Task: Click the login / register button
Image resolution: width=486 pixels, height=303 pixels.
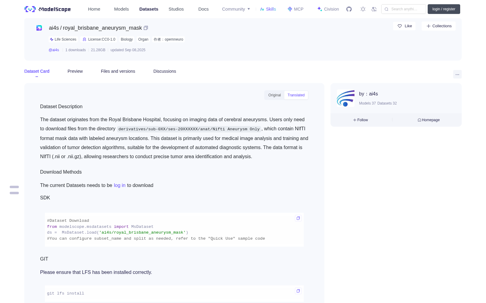Action: (x=444, y=9)
